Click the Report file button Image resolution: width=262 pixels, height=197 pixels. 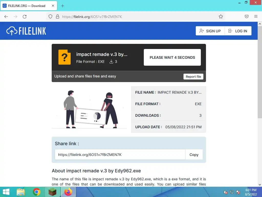193,76
